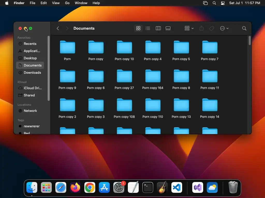Open the Edit menu
The image size is (265, 198).
[43, 3]
